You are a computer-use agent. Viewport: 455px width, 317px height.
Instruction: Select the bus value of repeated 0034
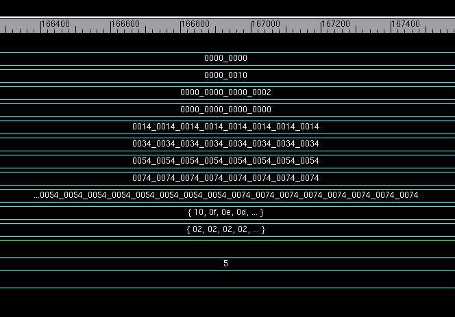point(225,144)
